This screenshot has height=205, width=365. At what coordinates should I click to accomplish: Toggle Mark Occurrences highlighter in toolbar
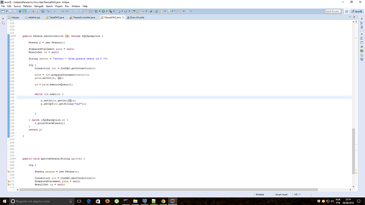[x=24, y=11]
